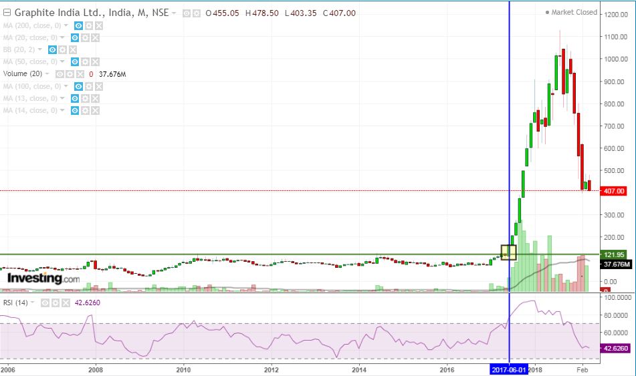This screenshot has height=376, width=636.
Task: Remove the MA (14, close, 0) indicator
Action: [96, 110]
